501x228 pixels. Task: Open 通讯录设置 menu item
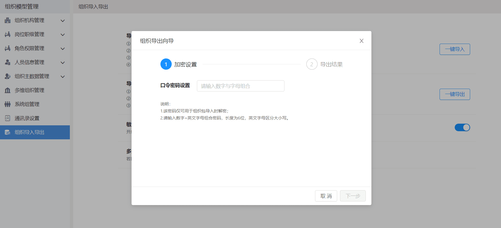tap(35, 118)
